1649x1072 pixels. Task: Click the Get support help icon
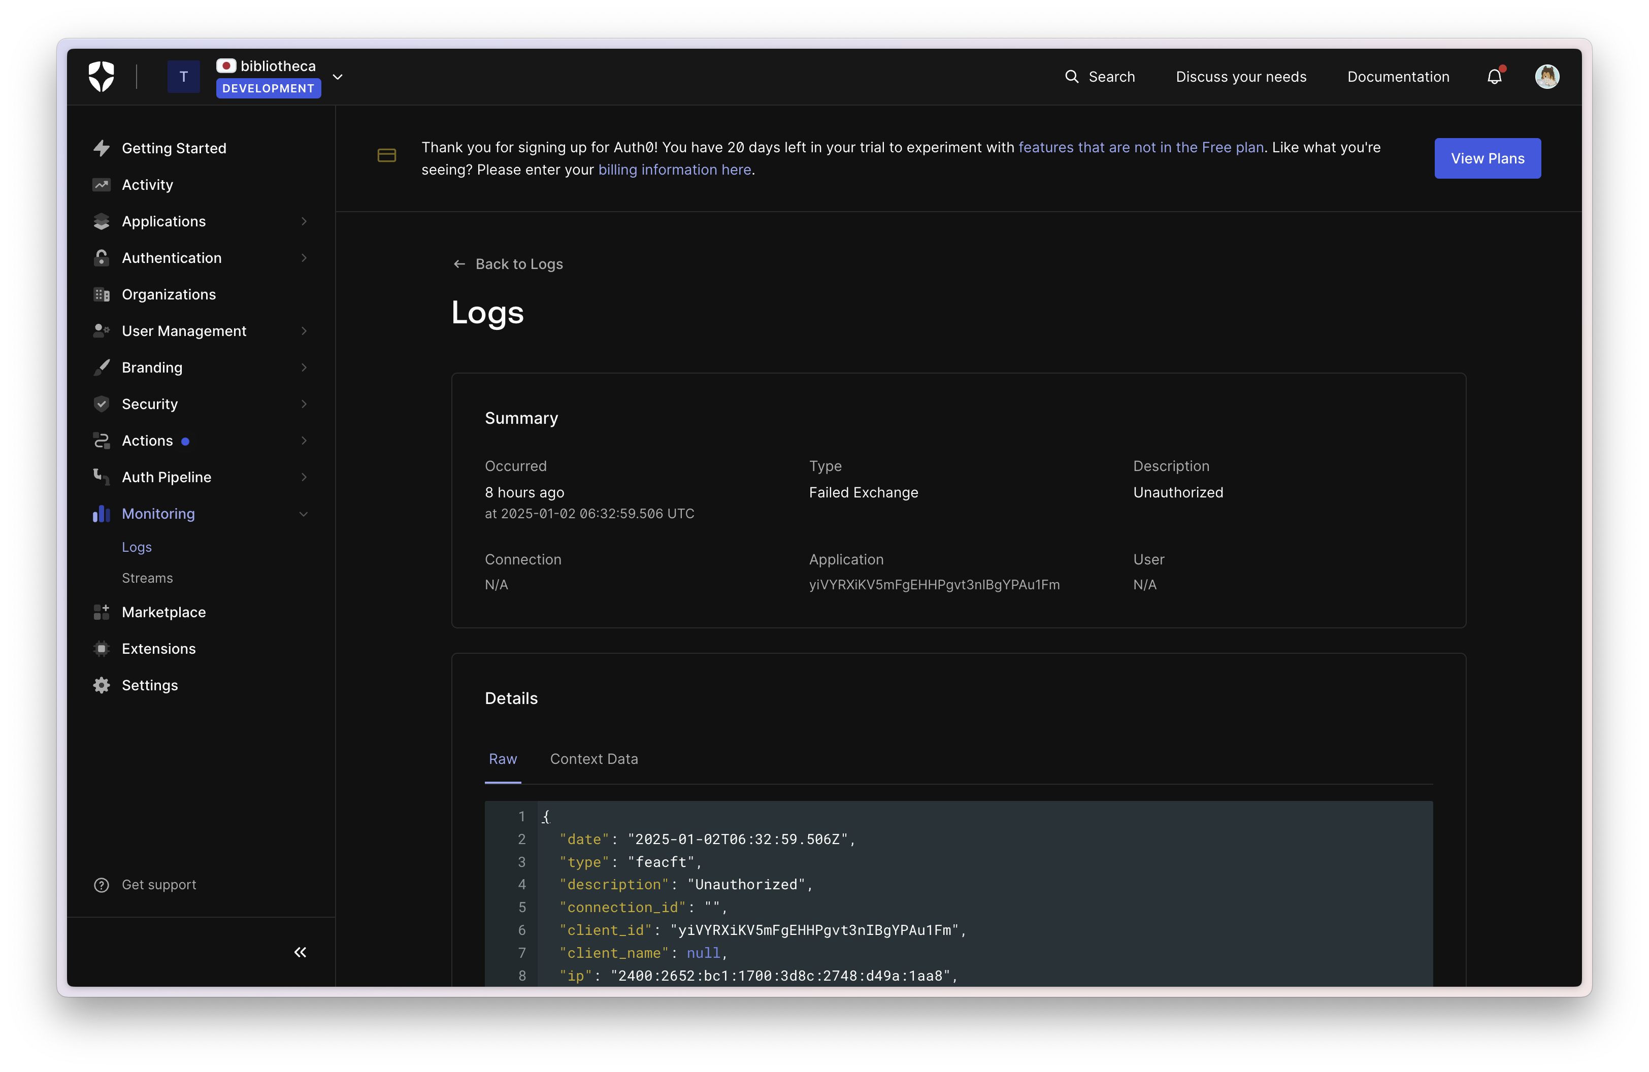click(x=102, y=885)
